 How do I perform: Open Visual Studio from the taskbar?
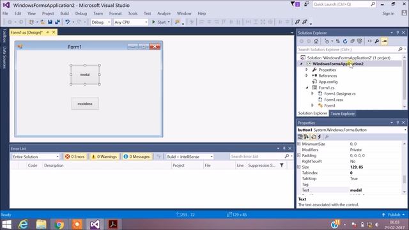95,224
